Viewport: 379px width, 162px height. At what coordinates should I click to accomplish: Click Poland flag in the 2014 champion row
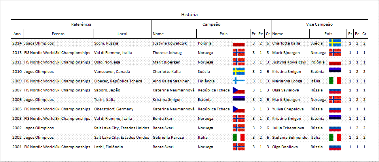[239, 44]
